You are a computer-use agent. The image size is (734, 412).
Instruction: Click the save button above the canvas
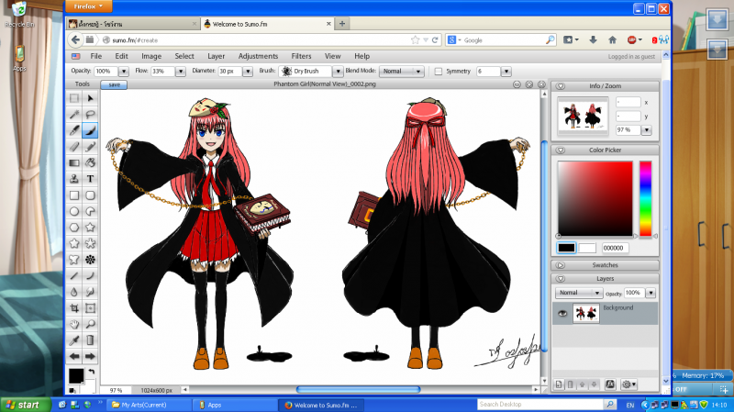point(114,84)
